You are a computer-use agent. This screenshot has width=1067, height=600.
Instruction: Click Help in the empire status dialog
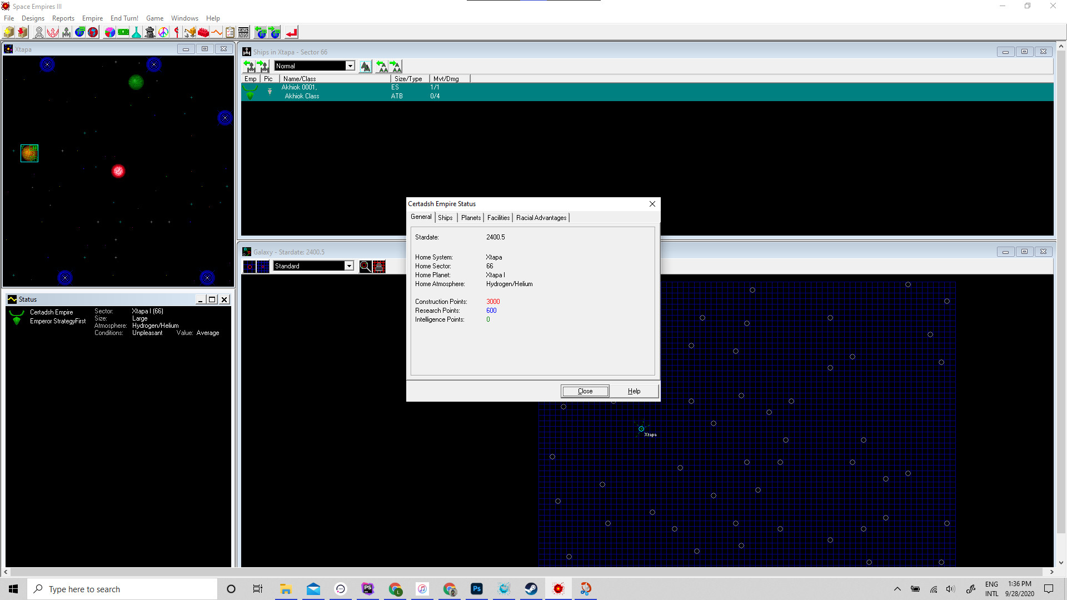click(x=634, y=391)
